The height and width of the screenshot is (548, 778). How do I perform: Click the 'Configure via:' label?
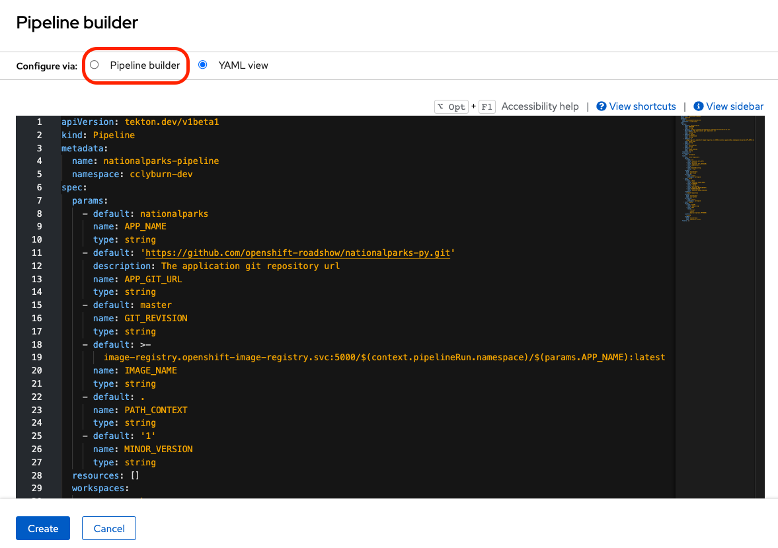pyautogui.click(x=47, y=66)
